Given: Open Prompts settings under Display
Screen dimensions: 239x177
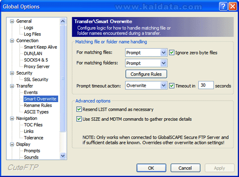Looking at the screenshot, I should pyautogui.click(x=32, y=151).
